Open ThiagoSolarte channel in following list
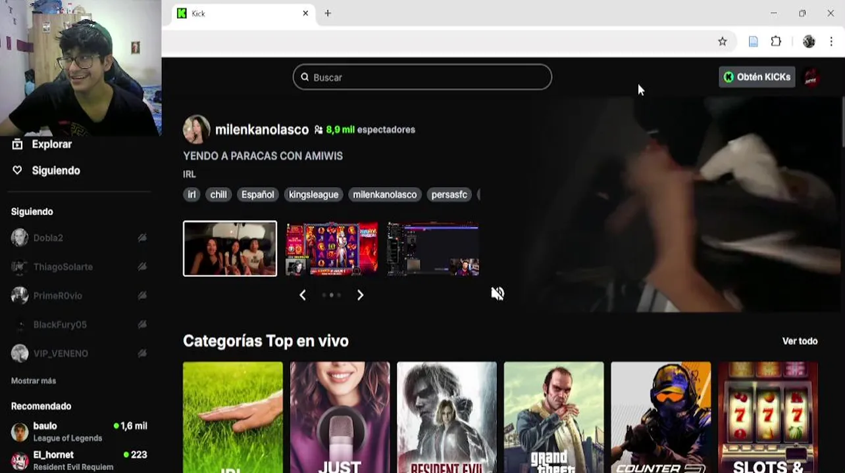 point(79,267)
